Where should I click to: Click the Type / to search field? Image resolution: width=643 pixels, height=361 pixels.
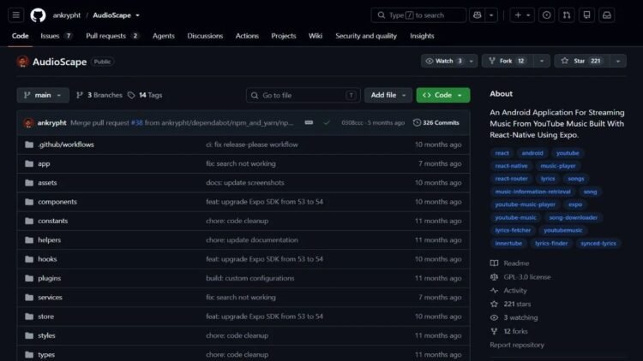(418, 15)
